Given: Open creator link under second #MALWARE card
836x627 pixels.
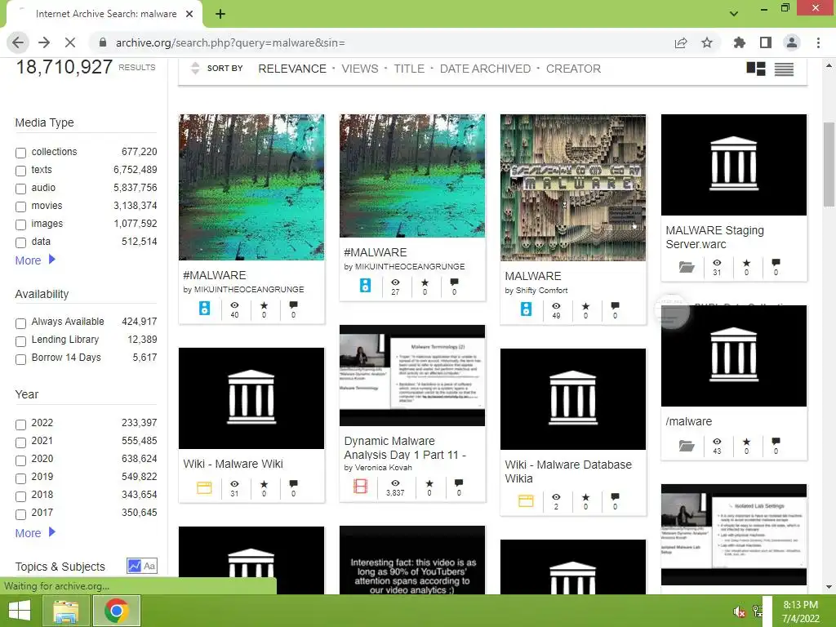Looking at the screenshot, I should click(410, 267).
